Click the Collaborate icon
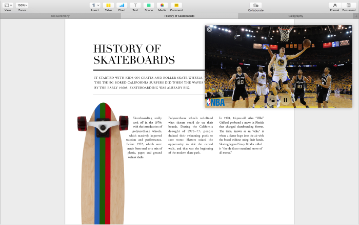Viewport: 359px width, 225px height. pos(255,5)
